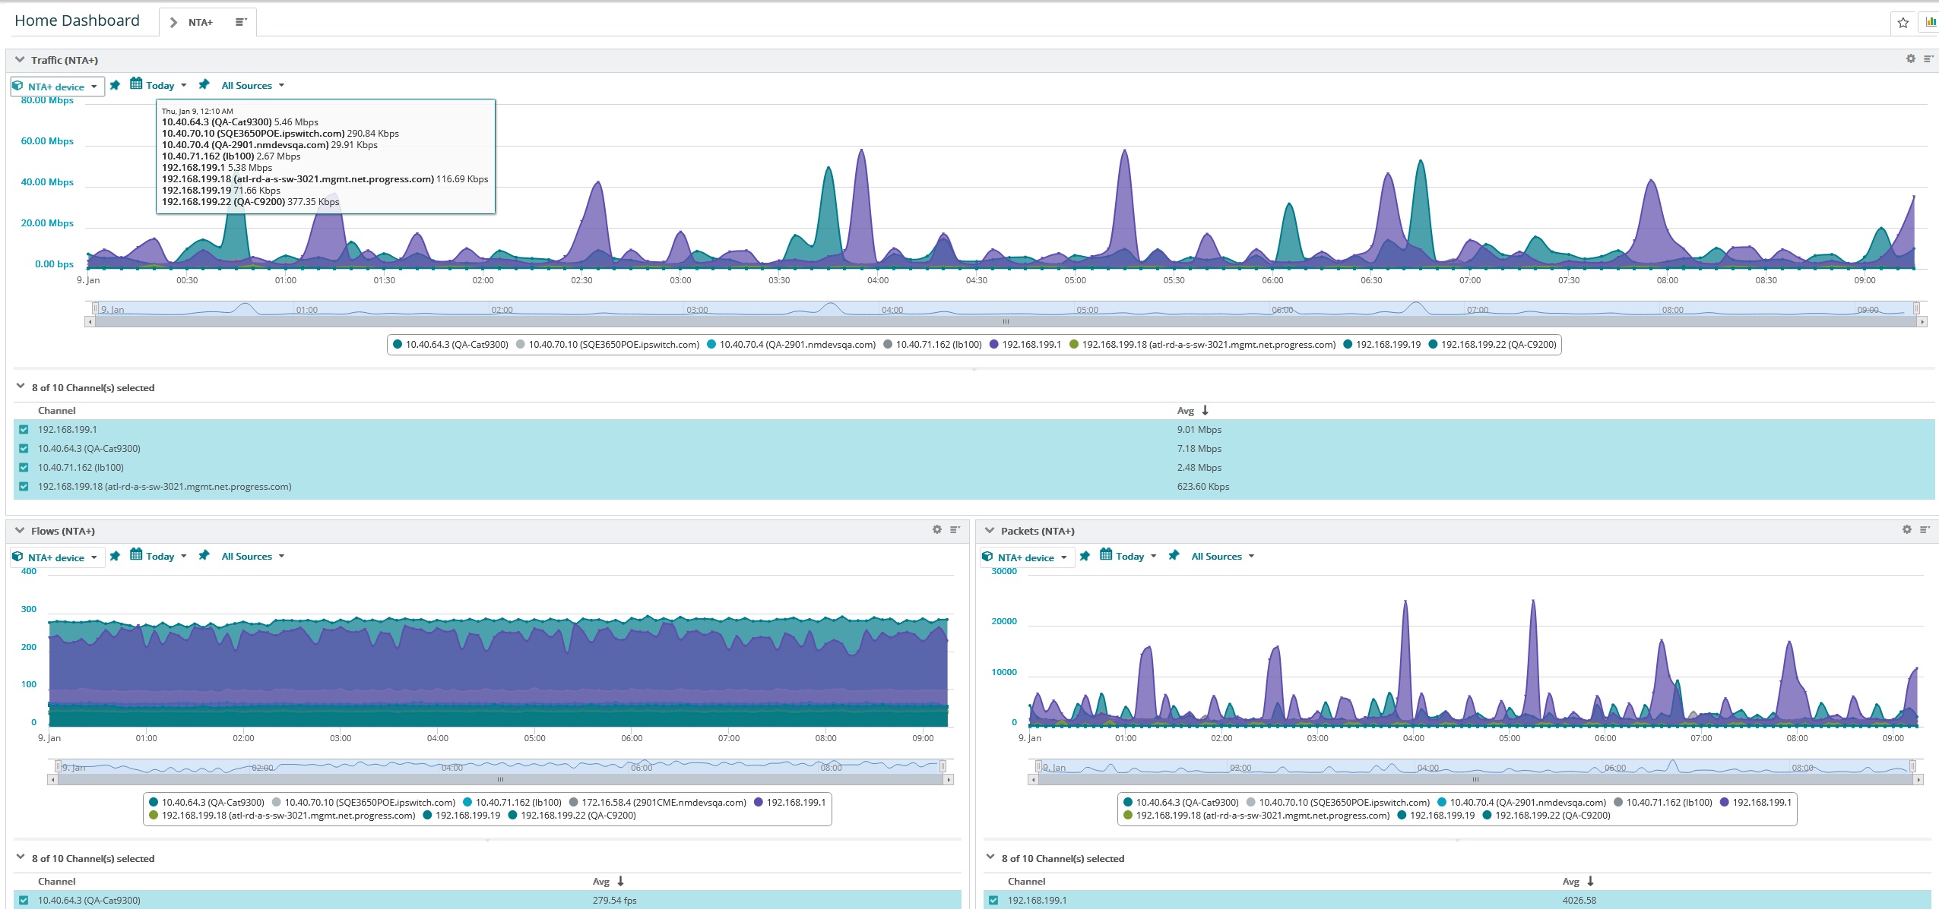The height and width of the screenshot is (909, 1939).
Task: Uncheck the 192.168.199.1 channel in Traffic list
Action: (25, 428)
